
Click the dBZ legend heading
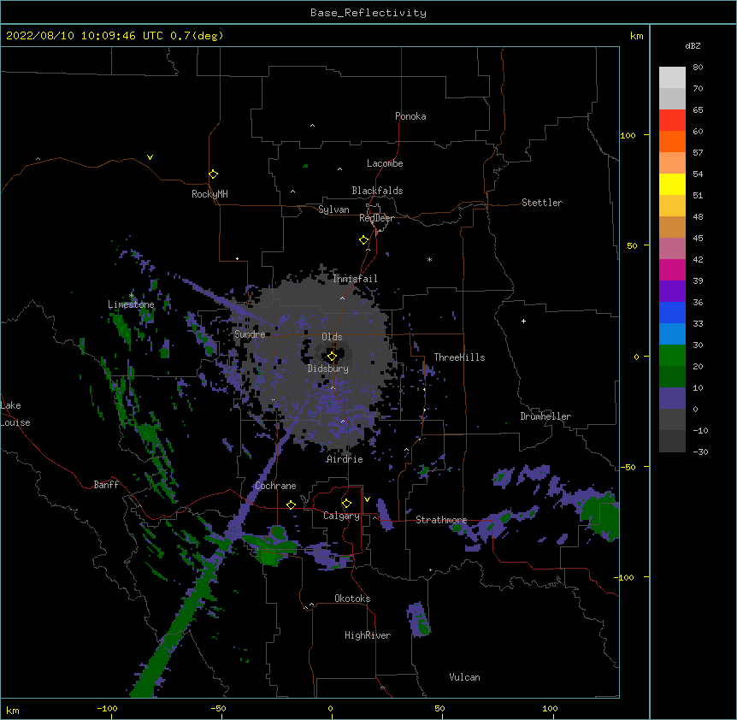click(x=693, y=46)
